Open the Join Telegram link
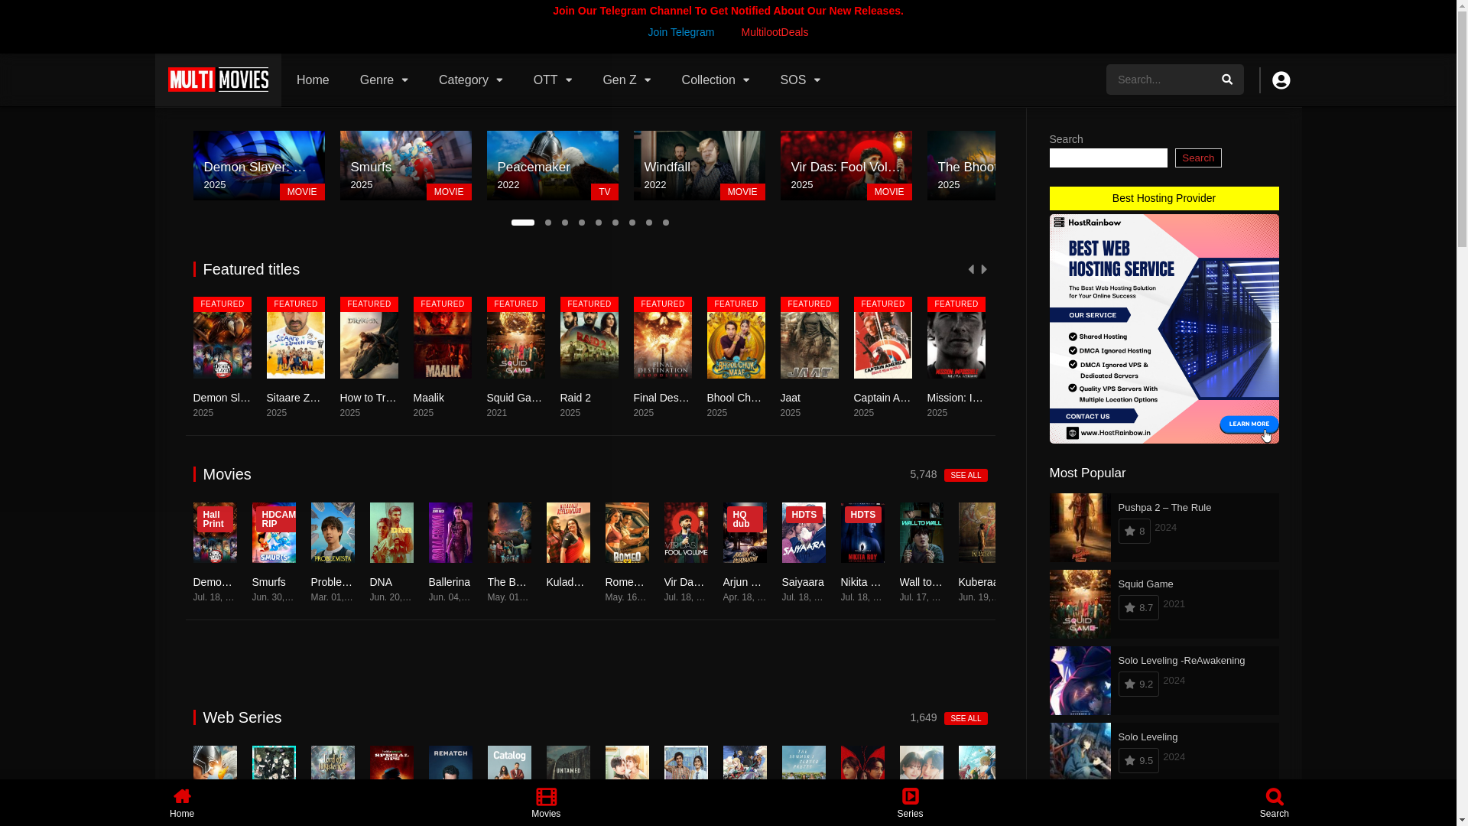Screen dimensions: 1468x826 click(680, 32)
